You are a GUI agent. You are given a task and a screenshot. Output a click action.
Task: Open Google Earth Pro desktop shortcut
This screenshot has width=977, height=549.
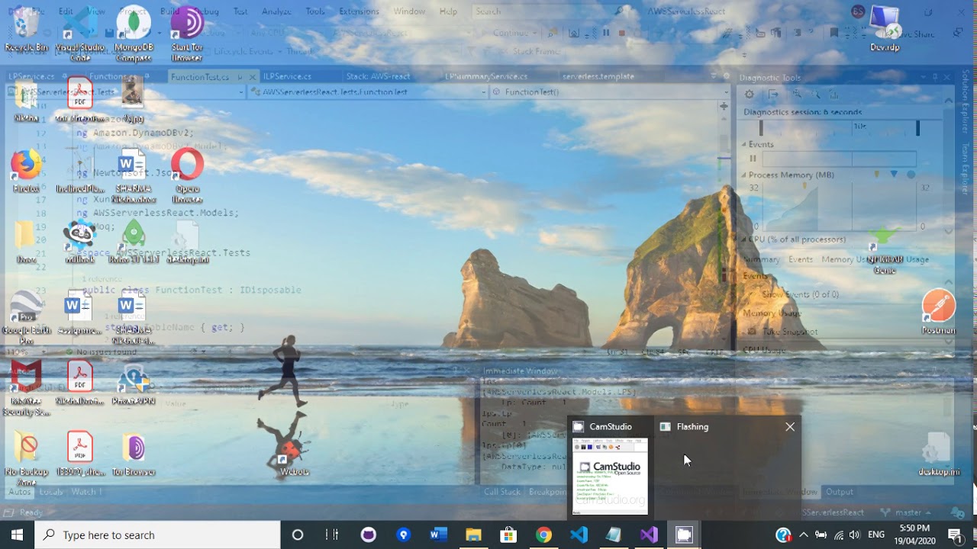click(x=26, y=316)
